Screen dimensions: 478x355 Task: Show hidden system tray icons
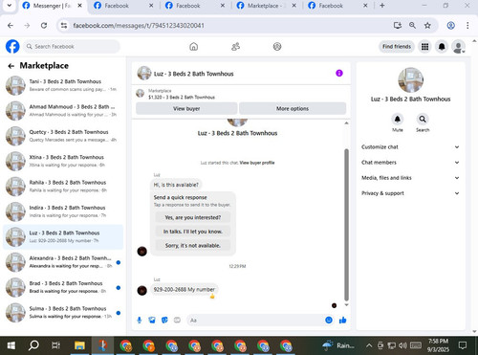(369, 345)
